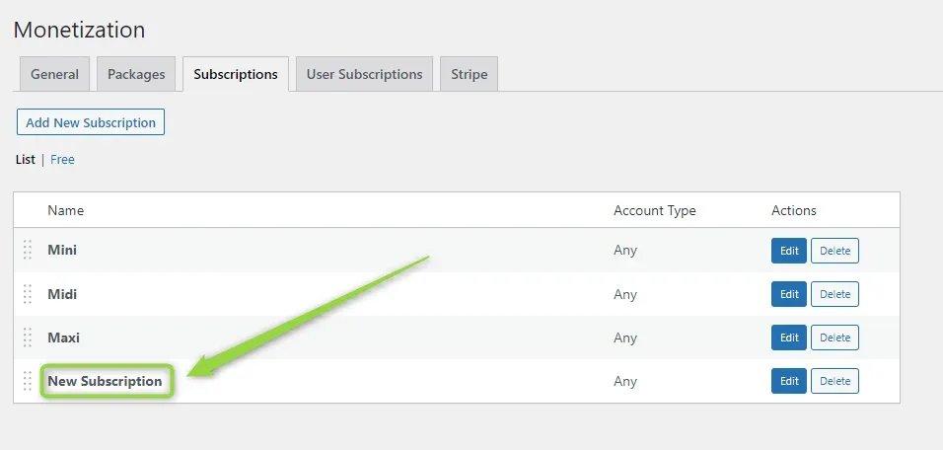
Task: Edit the New Subscription entry
Action: [789, 381]
